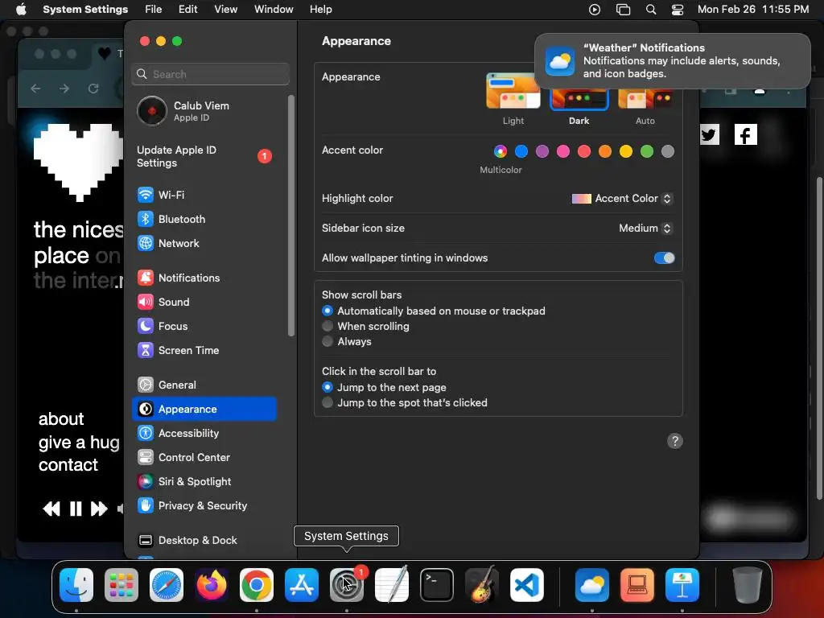The height and width of the screenshot is (618, 824).
Task: Toggle Allow wallpaper tinting in windows
Action: point(664,258)
